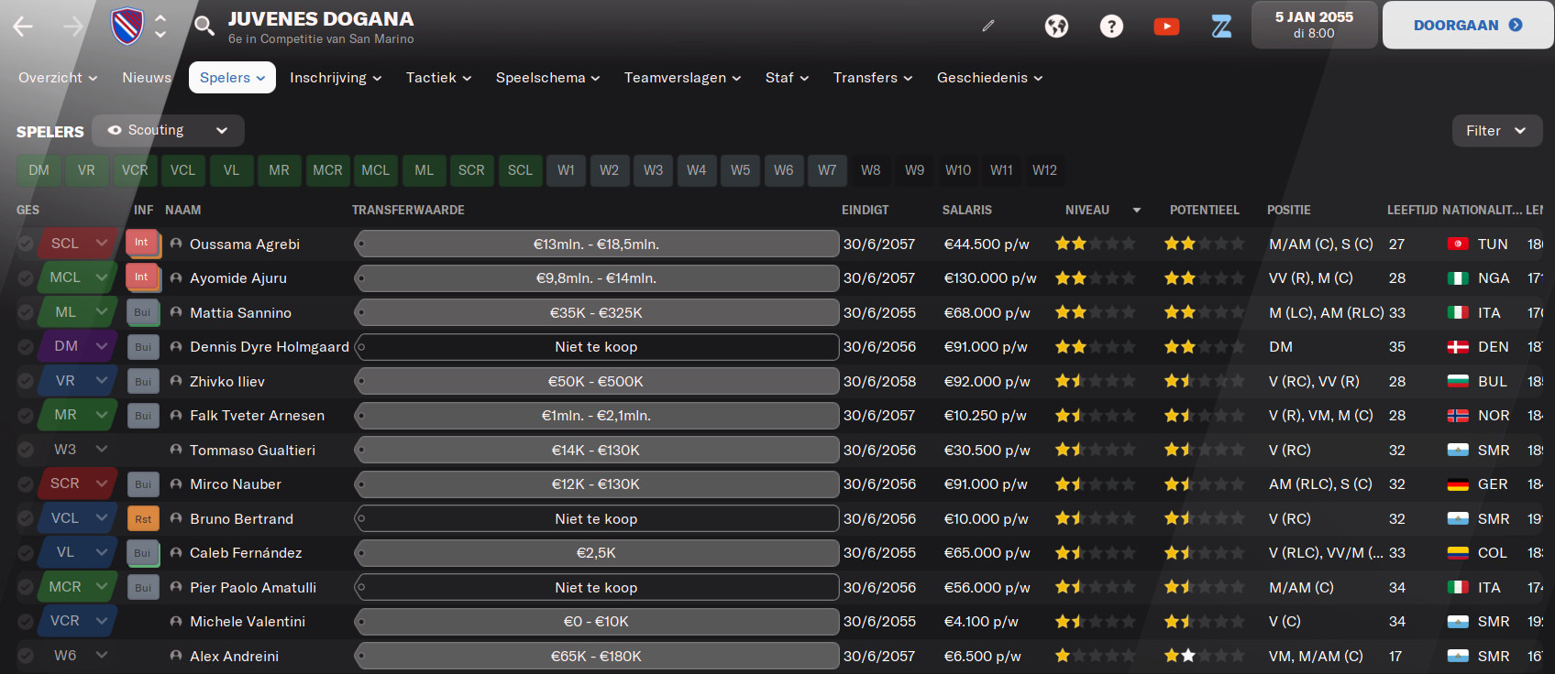The height and width of the screenshot is (674, 1555).
Task: Click Bruno Bertrand's Rst status icon
Action: coord(143,518)
